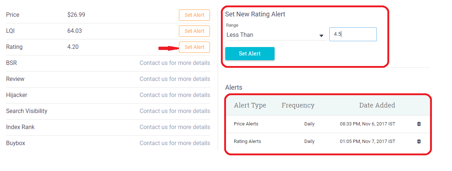Image resolution: width=452 pixels, height=171 pixels.
Task: Click the teal Set Alert button
Action: point(250,54)
